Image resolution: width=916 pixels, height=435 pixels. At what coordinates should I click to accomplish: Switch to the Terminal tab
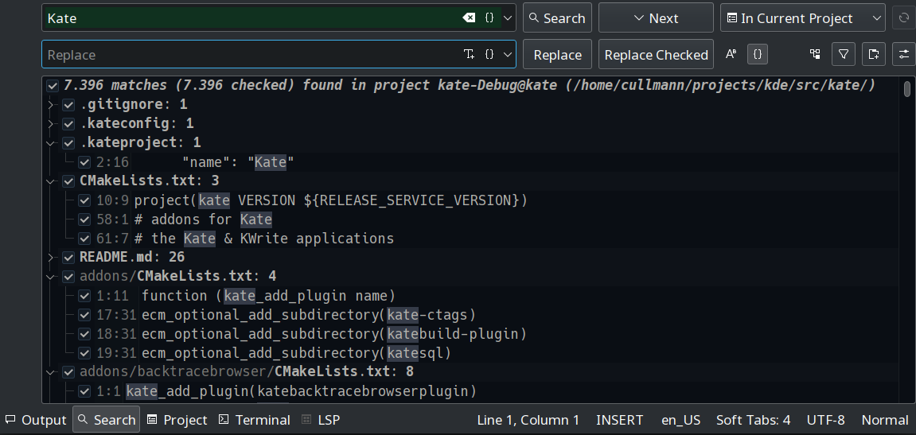coord(255,420)
